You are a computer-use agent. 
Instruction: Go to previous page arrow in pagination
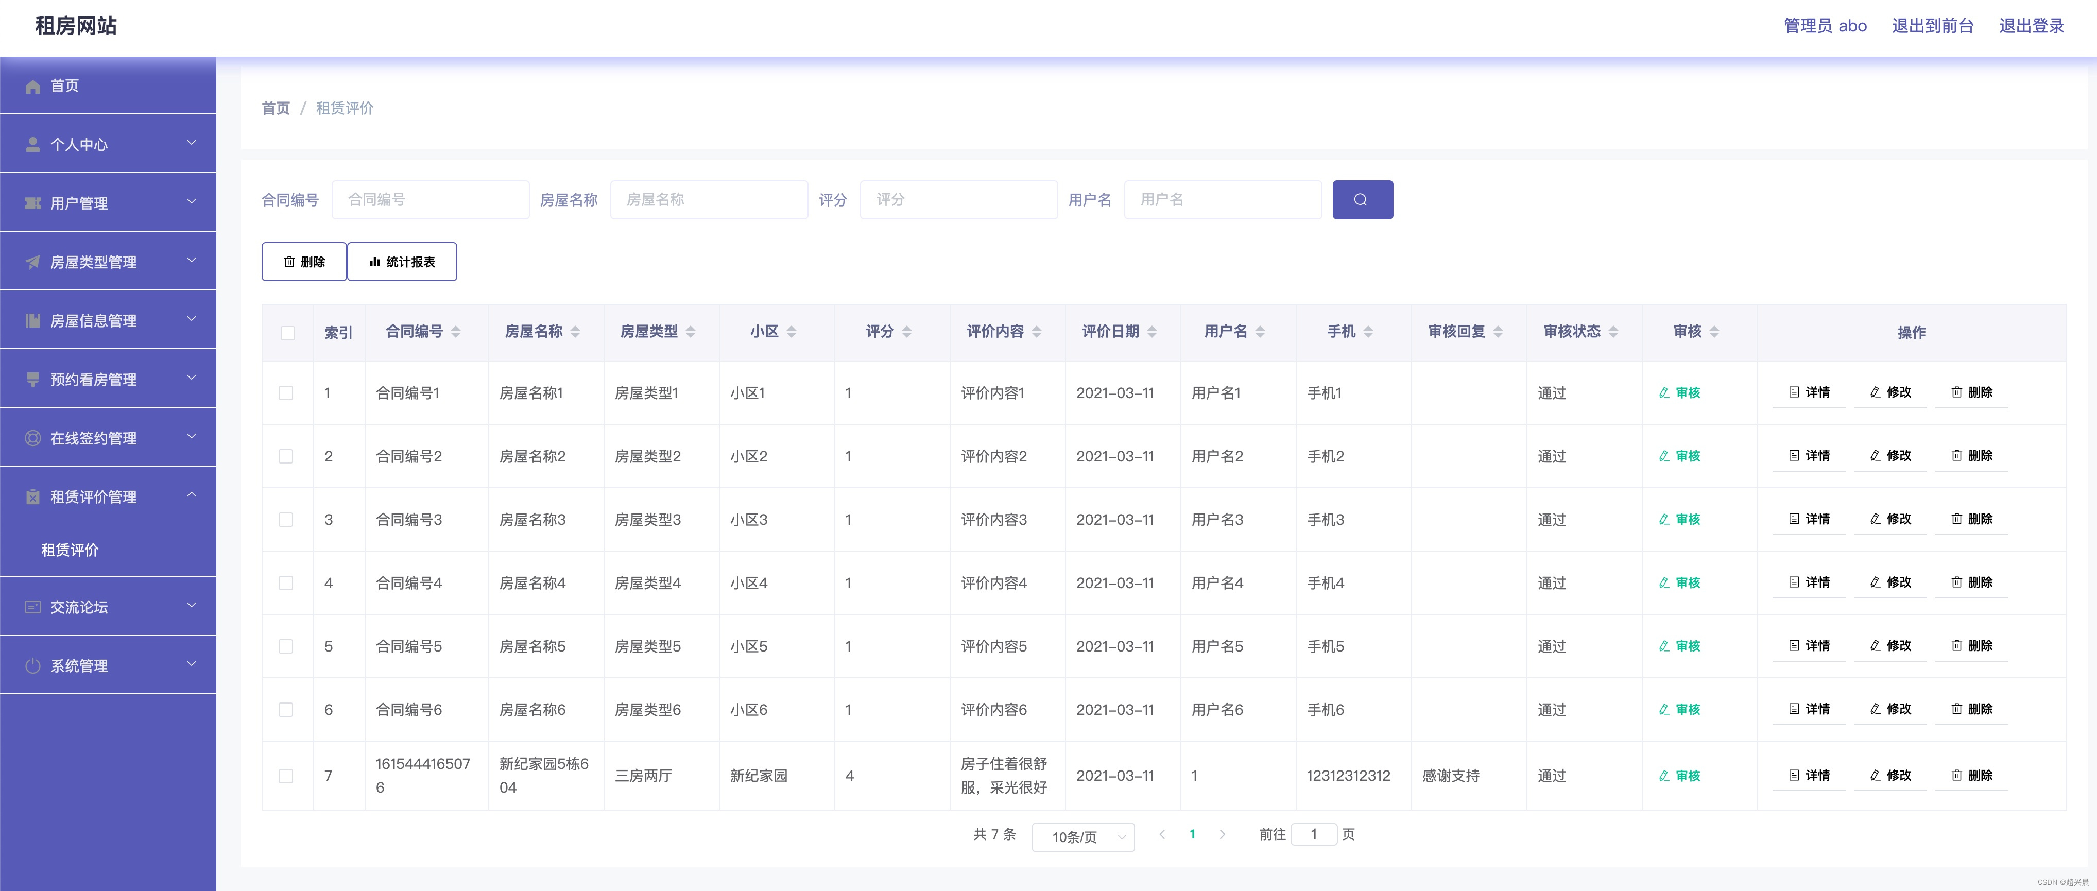(x=1162, y=834)
